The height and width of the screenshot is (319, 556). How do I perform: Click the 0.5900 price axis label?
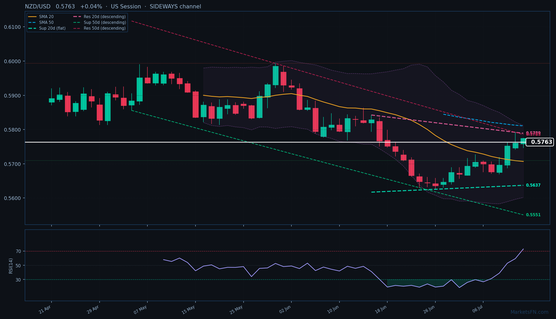pyautogui.click(x=12, y=96)
